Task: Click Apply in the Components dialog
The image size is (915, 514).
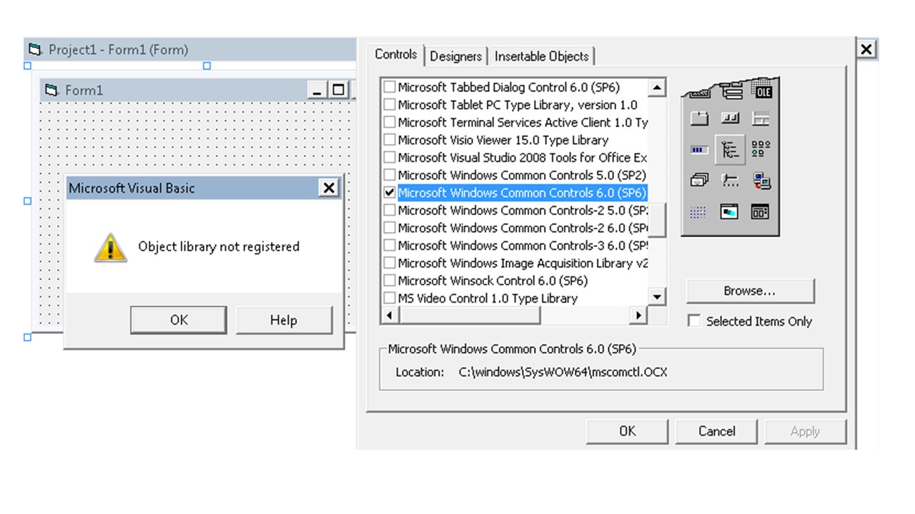Action: (x=806, y=430)
